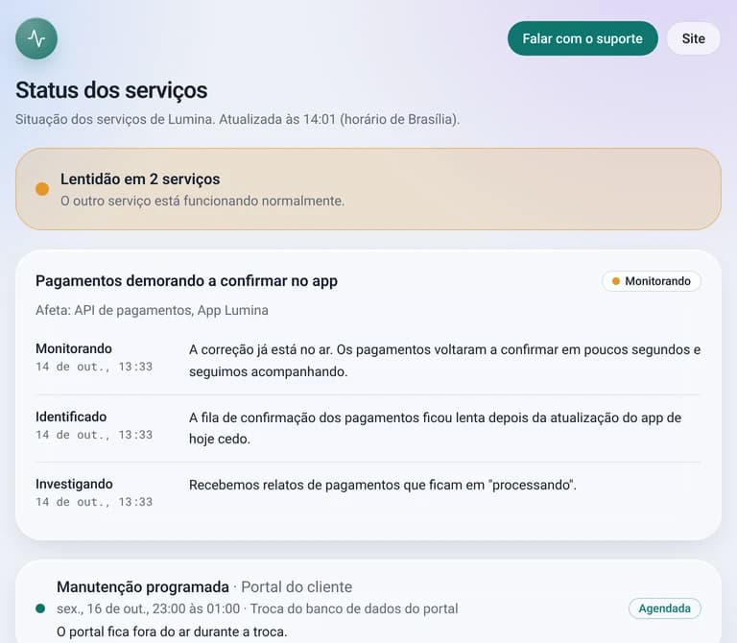This screenshot has width=737, height=643.
Task: Click the Identificado update label
Action: (x=71, y=417)
